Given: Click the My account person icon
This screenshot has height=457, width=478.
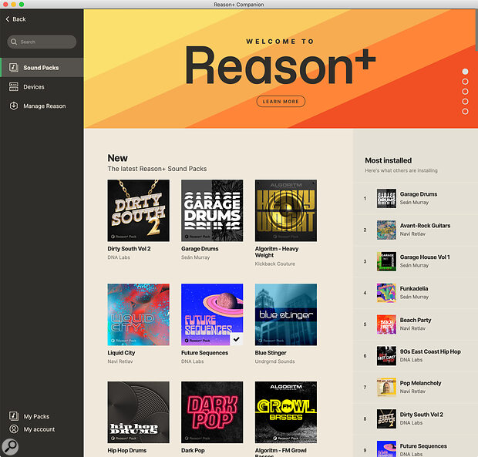Looking at the screenshot, I should pos(14,429).
